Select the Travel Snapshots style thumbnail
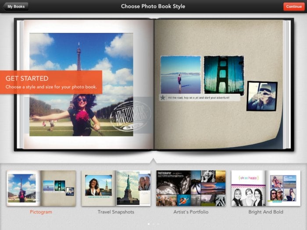 [116, 188]
